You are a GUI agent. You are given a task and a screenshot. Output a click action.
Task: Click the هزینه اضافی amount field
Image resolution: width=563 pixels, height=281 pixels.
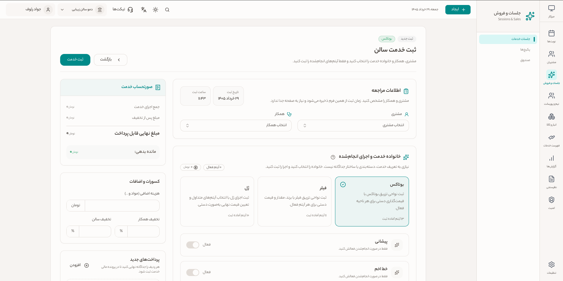(122, 206)
